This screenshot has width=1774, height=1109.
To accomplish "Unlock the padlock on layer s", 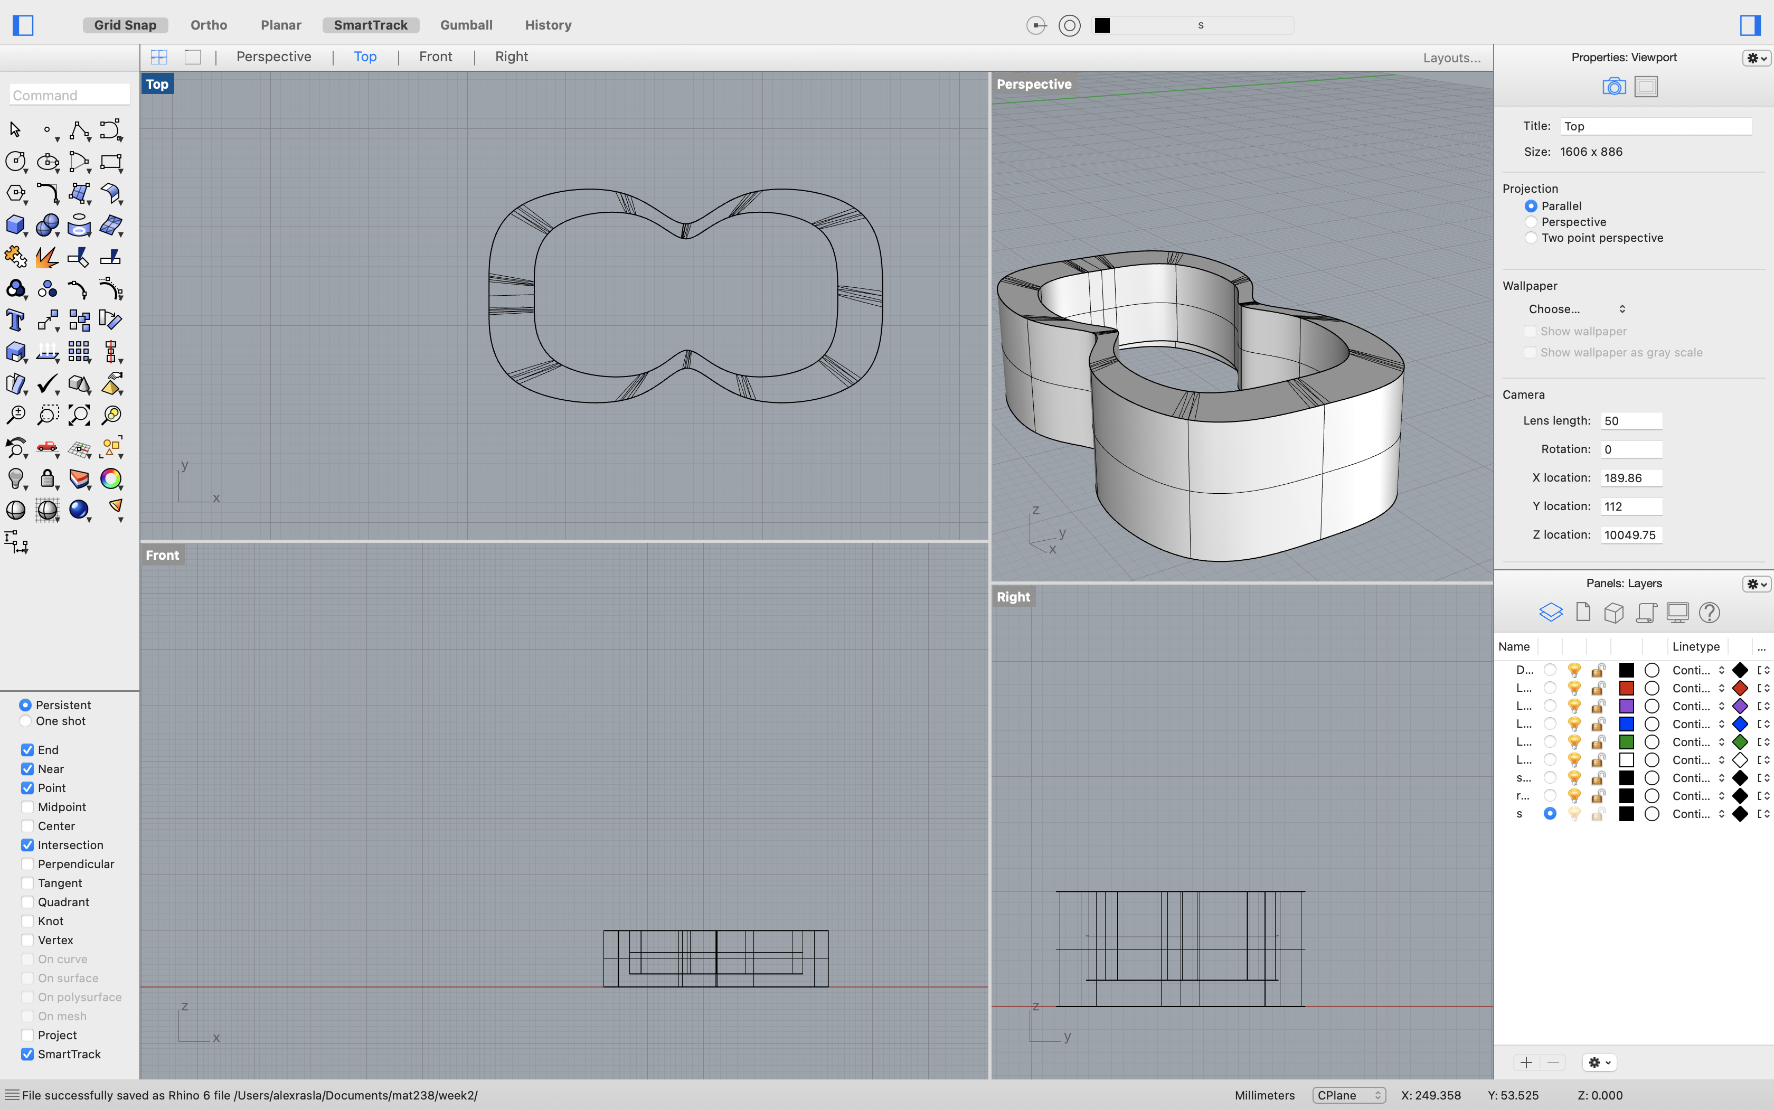I will tap(1598, 813).
